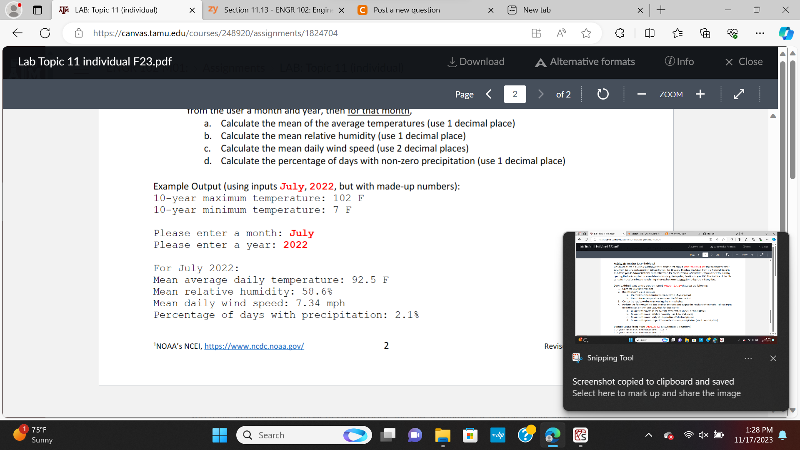Open clock and calendar 1:28 PM
Image resolution: width=800 pixels, height=450 pixels.
tap(753, 435)
